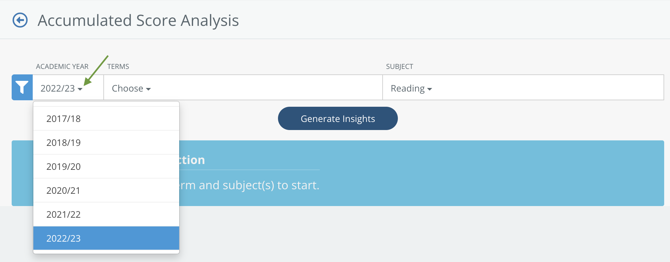Pick 2020/21 in the dropdown list
670x262 pixels.
tap(106, 191)
